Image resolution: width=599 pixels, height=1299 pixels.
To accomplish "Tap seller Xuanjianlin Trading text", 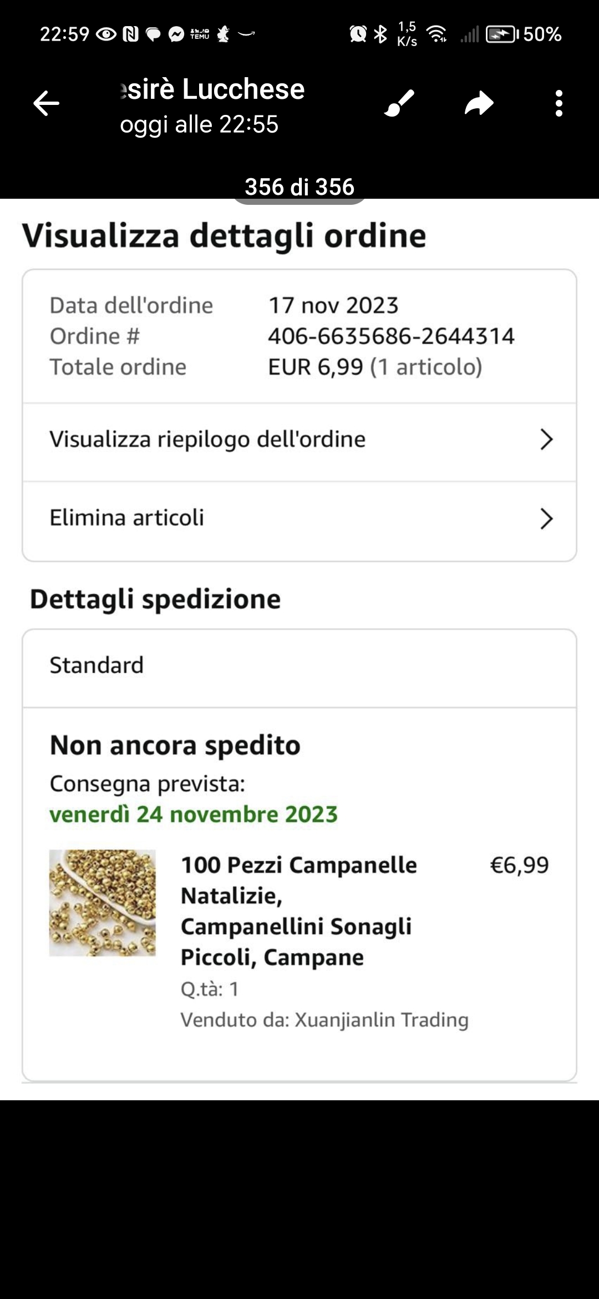I will [x=324, y=1020].
